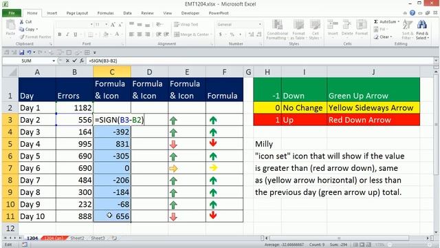Click Increase Decimal icon
Image resolution: width=440 pixels, height=248 pixels.
pyautogui.click(x=251, y=34)
